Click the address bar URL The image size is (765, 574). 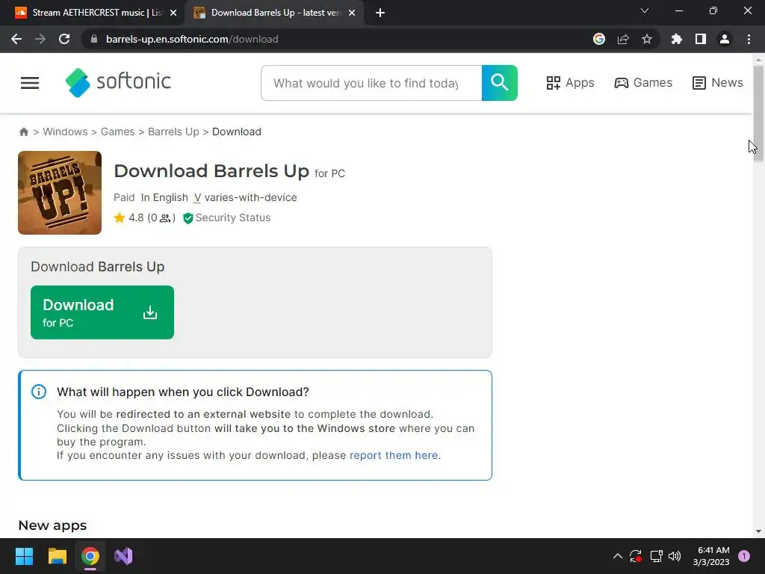(x=192, y=39)
